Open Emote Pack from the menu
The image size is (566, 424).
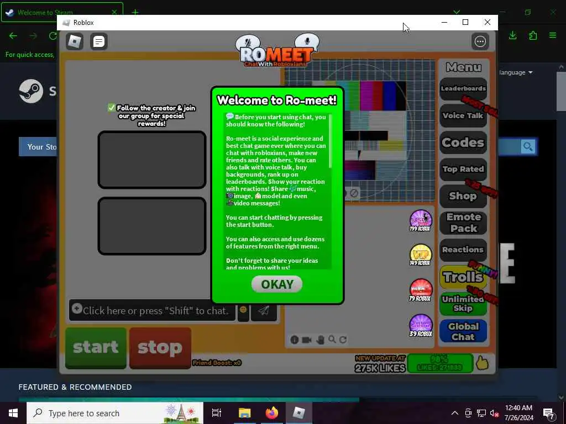pos(463,223)
